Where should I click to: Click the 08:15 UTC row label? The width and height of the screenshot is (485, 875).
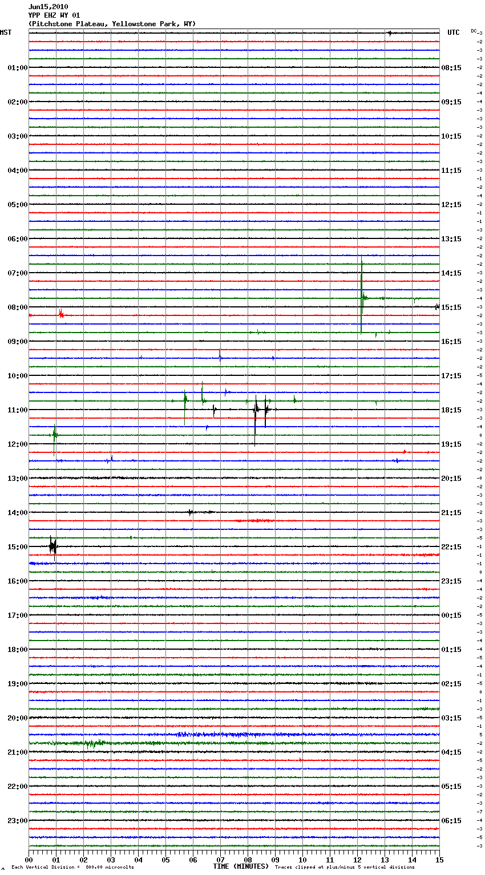click(451, 68)
